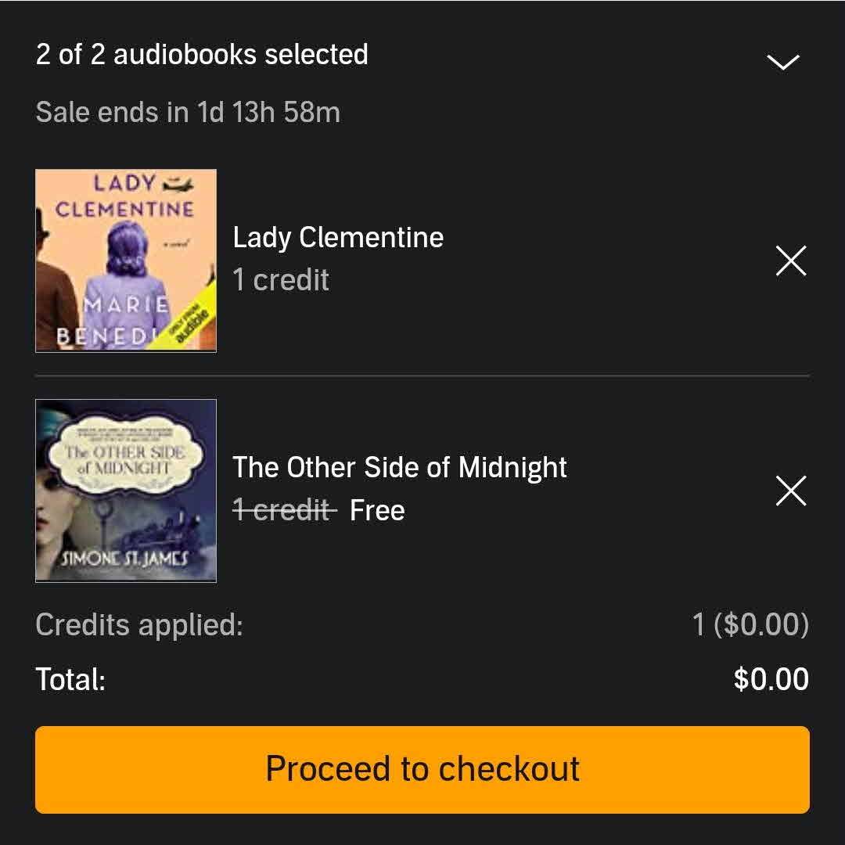
Task: Click the 'Credits applied:' label
Action: 139,624
